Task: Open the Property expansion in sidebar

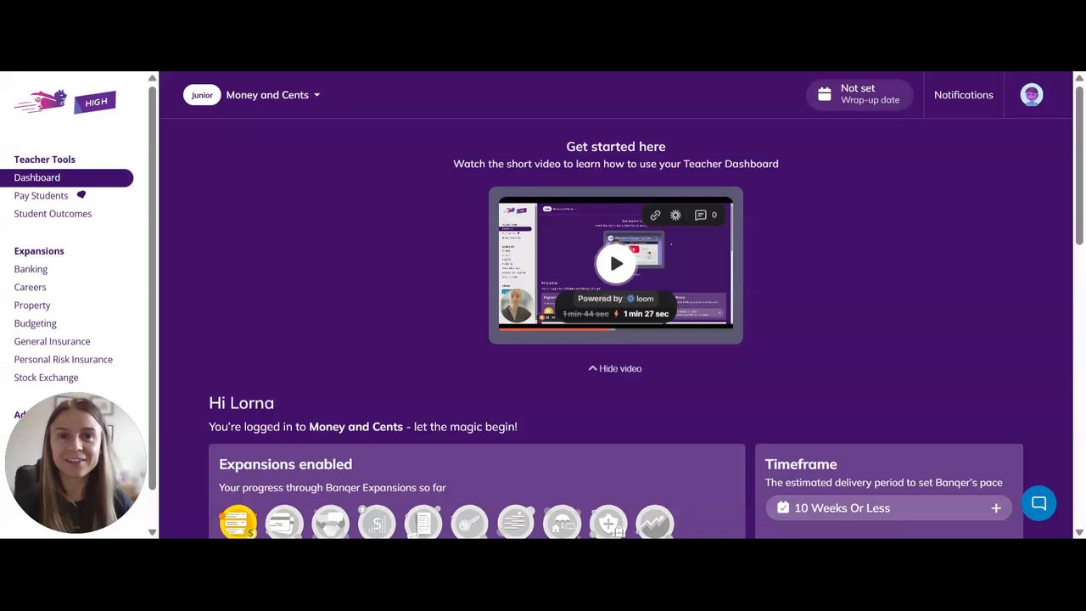Action: (x=32, y=305)
